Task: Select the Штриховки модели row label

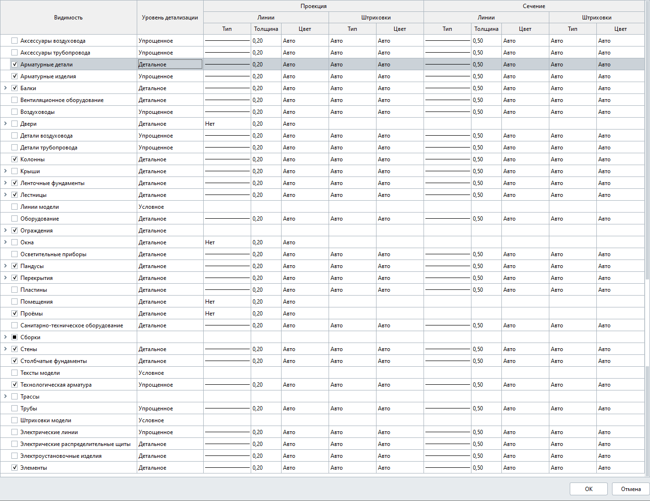Action: point(46,420)
